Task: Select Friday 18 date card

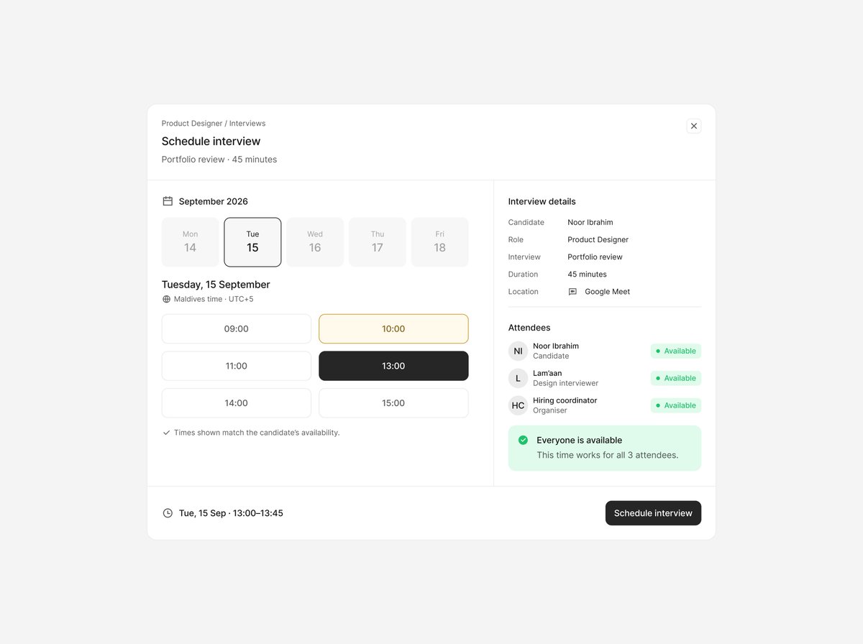Action: point(439,242)
